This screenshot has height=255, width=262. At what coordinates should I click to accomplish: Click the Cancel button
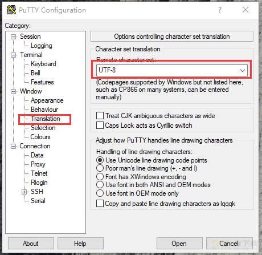[x=229, y=244]
